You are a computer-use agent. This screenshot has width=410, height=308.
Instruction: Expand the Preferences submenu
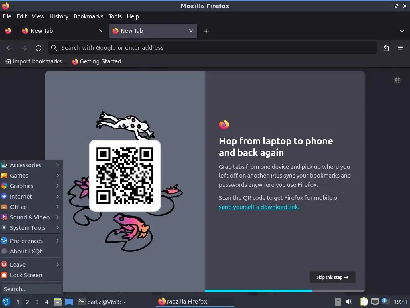(31, 241)
